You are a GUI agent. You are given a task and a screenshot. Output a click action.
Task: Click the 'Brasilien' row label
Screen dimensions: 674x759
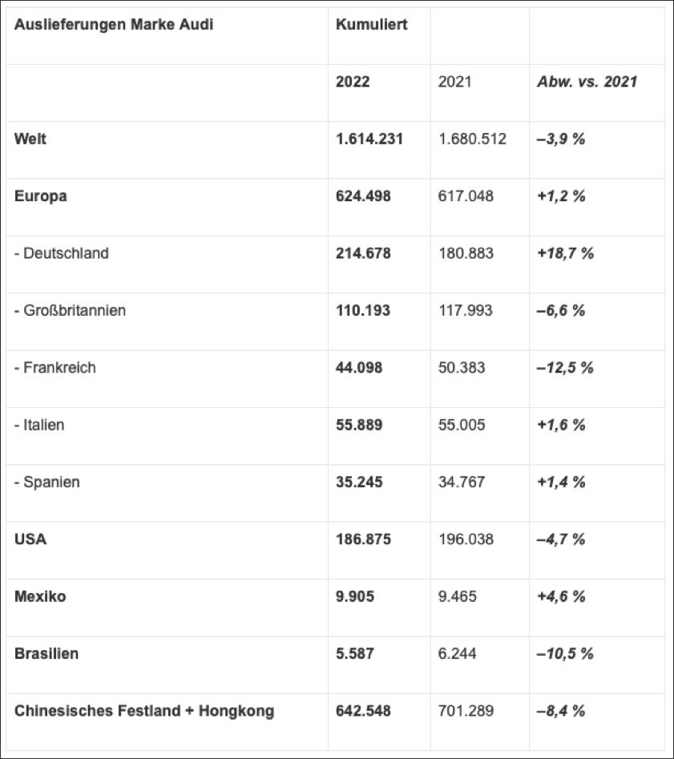coord(46,654)
